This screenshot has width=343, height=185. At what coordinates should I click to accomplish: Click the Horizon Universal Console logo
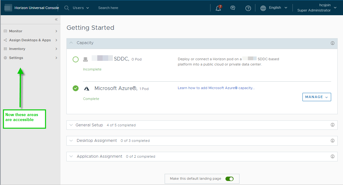pos(8,8)
